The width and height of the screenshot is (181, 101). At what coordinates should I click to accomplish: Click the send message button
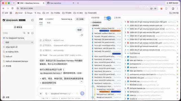pos(82,93)
